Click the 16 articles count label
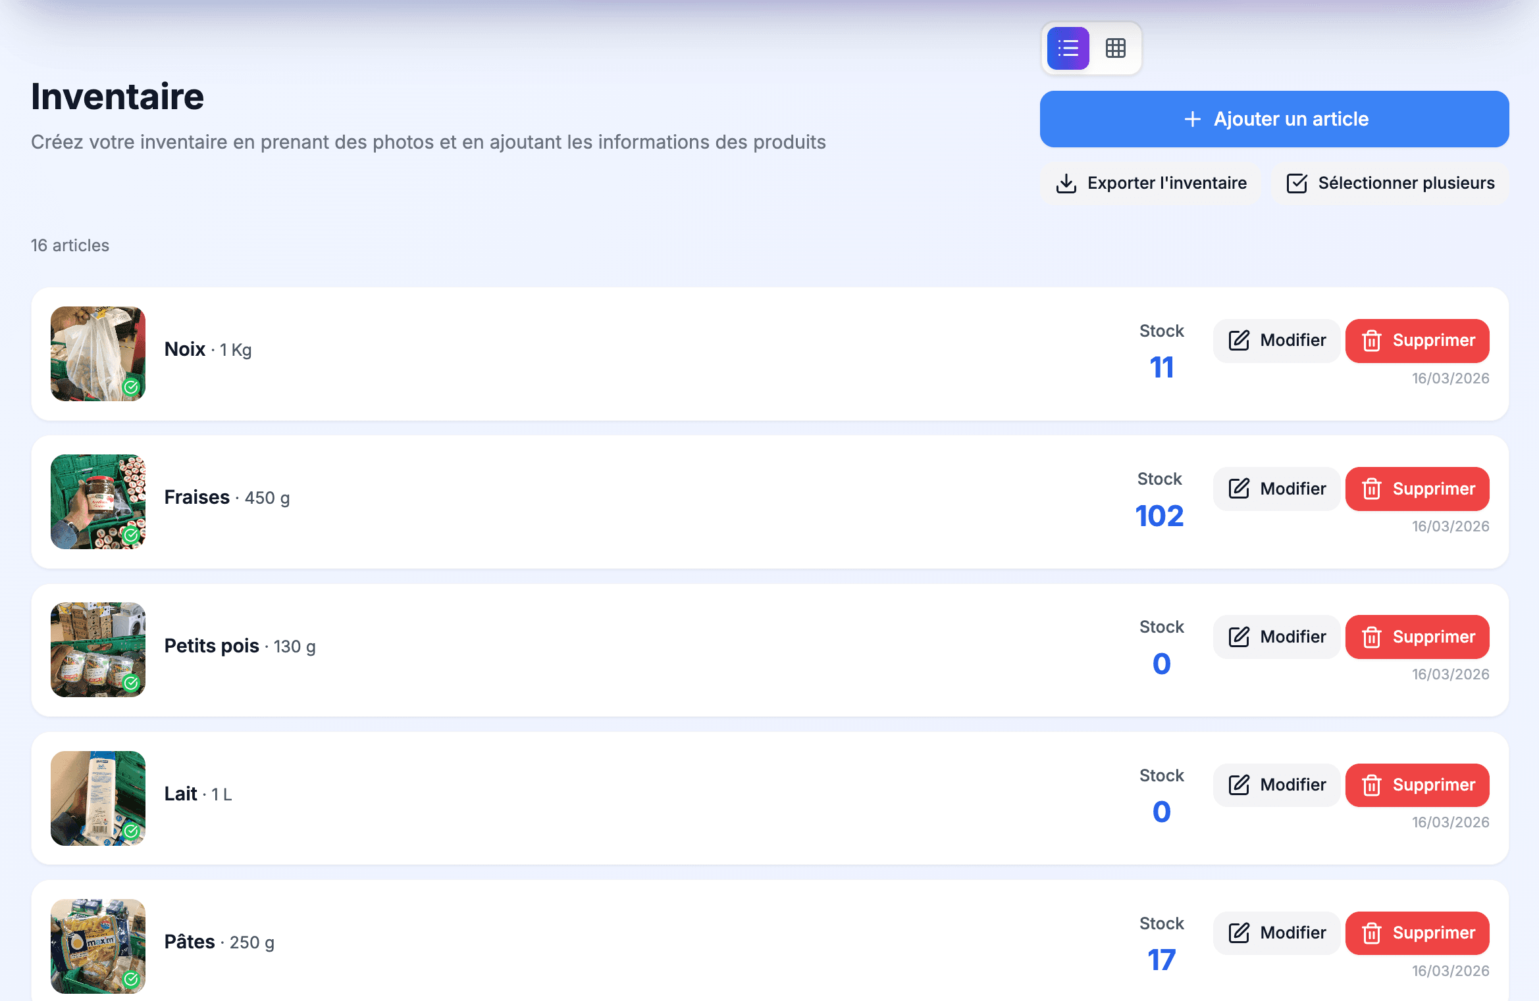The height and width of the screenshot is (1001, 1539). pyautogui.click(x=70, y=245)
